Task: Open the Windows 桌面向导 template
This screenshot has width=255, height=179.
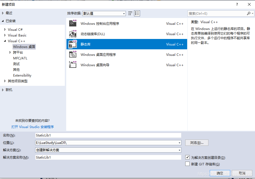Action: [x=95, y=65]
